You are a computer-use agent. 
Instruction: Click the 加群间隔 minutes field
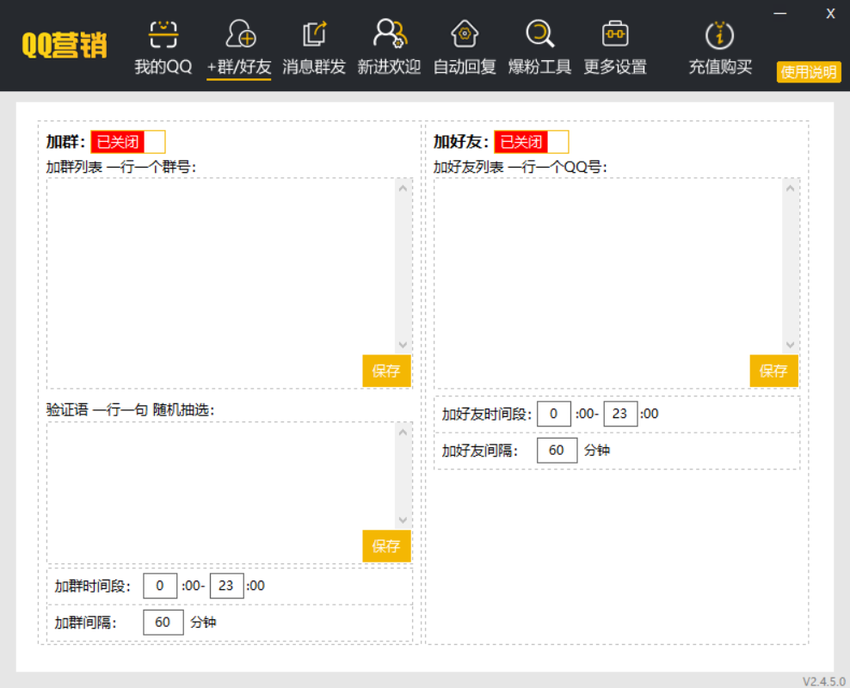163,623
